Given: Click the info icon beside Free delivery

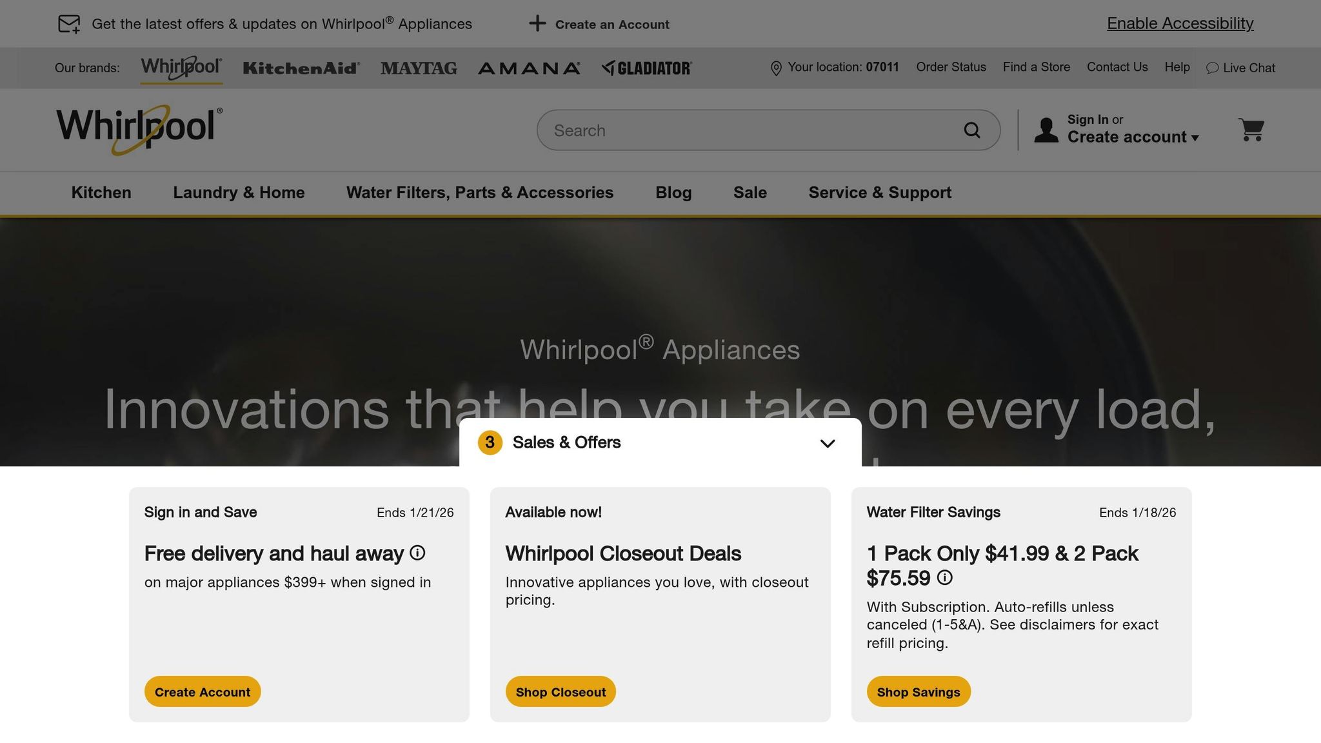Looking at the screenshot, I should (417, 553).
